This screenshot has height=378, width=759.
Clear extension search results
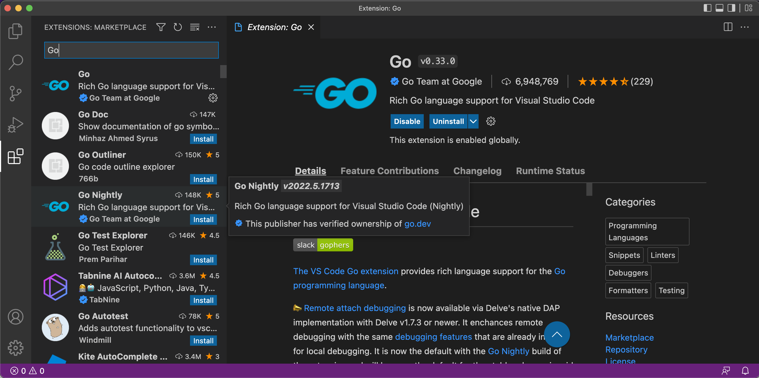(194, 27)
